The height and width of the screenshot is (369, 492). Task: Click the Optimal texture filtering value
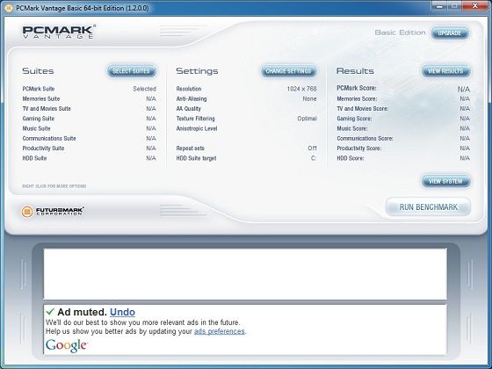307,119
